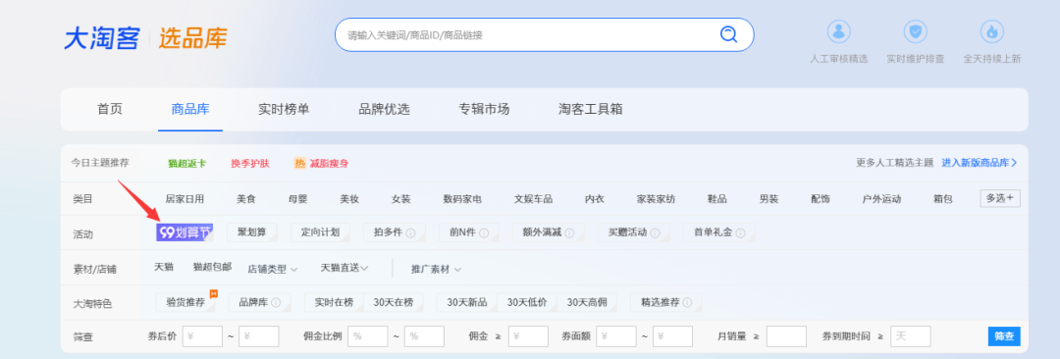Filter by 猫超包邮
1060x359 pixels.
pyautogui.click(x=212, y=267)
